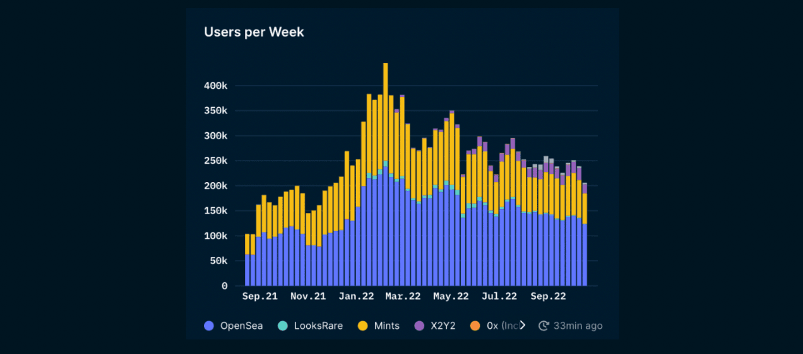Screen dimensions: 803x354
Task: Click the '33min ago' timestamp
Action: click(x=578, y=326)
